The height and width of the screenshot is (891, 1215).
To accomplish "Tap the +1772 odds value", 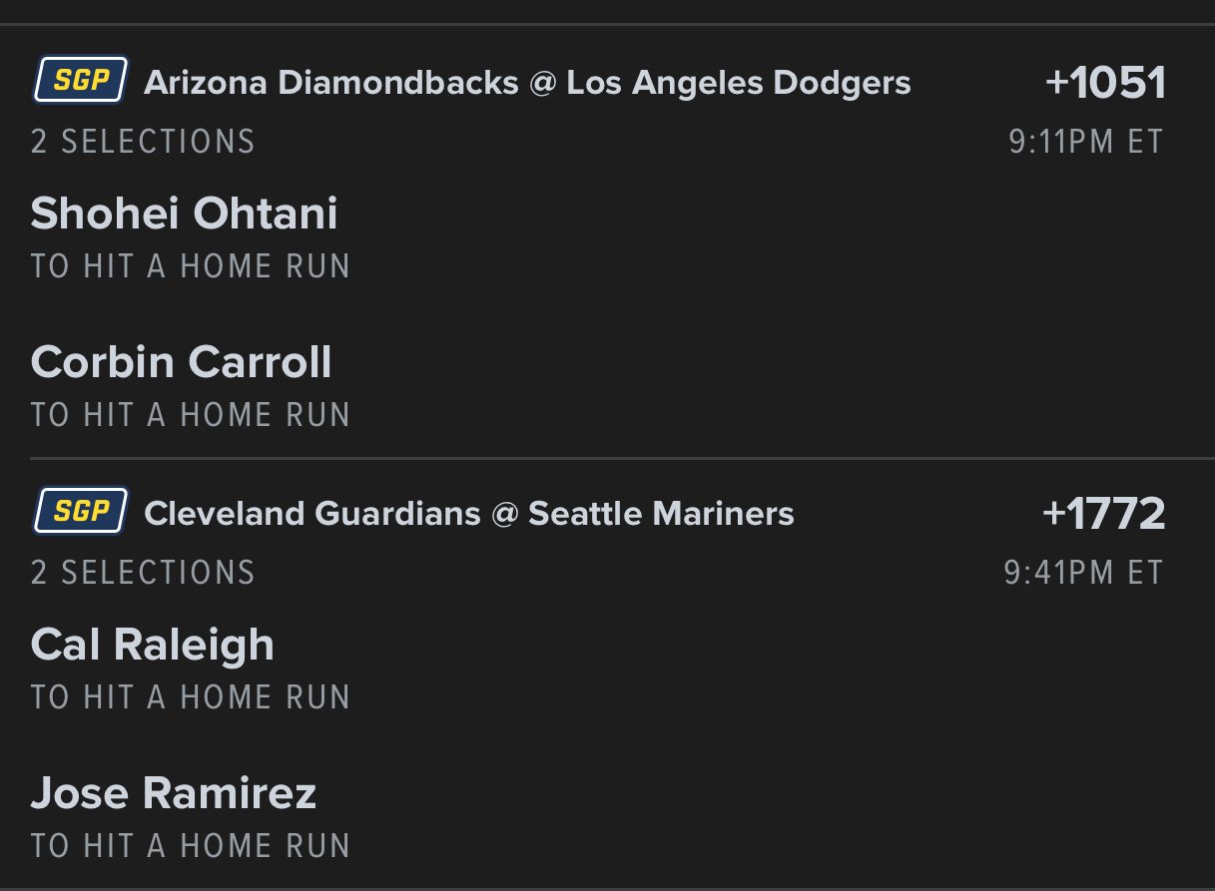I will (1103, 514).
